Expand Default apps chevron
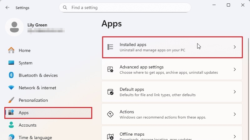 235,92
